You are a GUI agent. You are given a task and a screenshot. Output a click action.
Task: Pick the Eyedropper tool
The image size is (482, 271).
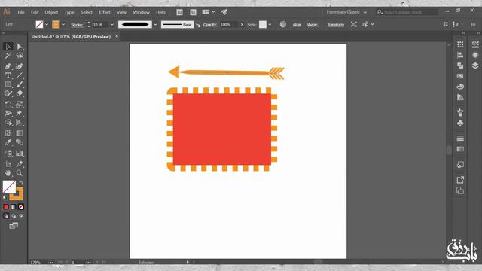tap(8, 142)
